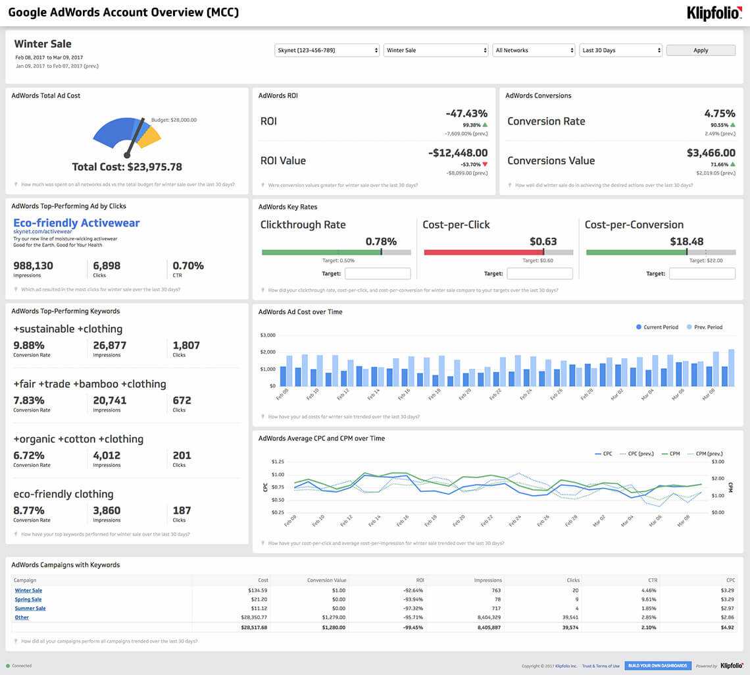
Task: Click the hint icon under the AdWords ROI panel
Action: tap(262, 185)
